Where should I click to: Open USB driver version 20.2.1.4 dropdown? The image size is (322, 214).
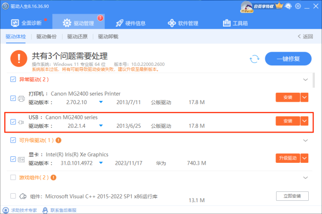tap(101, 125)
